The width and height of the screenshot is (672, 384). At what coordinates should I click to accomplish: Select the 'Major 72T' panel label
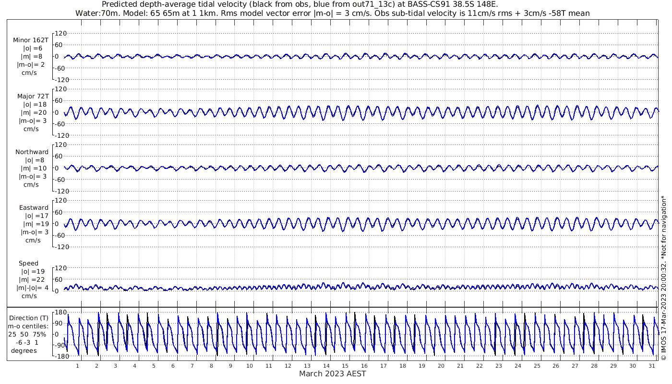coord(32,96)
